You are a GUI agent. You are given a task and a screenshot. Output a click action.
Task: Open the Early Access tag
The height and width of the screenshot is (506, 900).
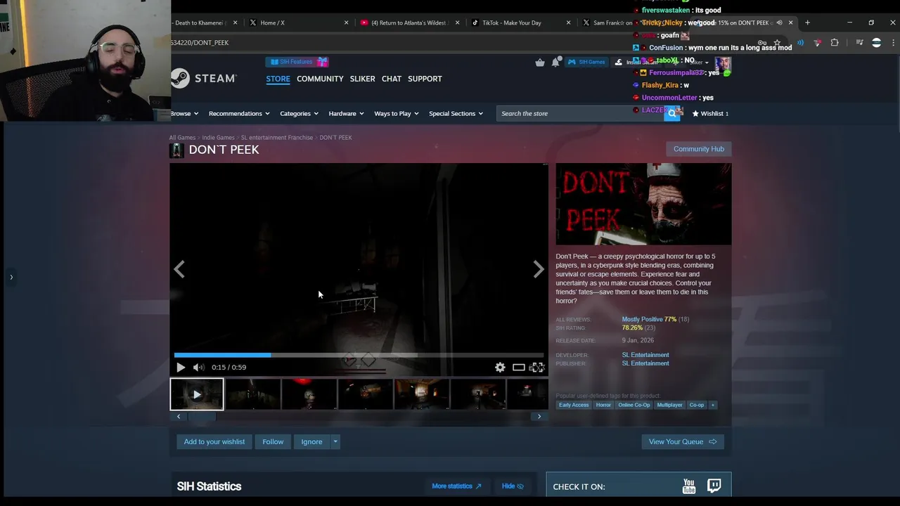(x=574, y=405)
